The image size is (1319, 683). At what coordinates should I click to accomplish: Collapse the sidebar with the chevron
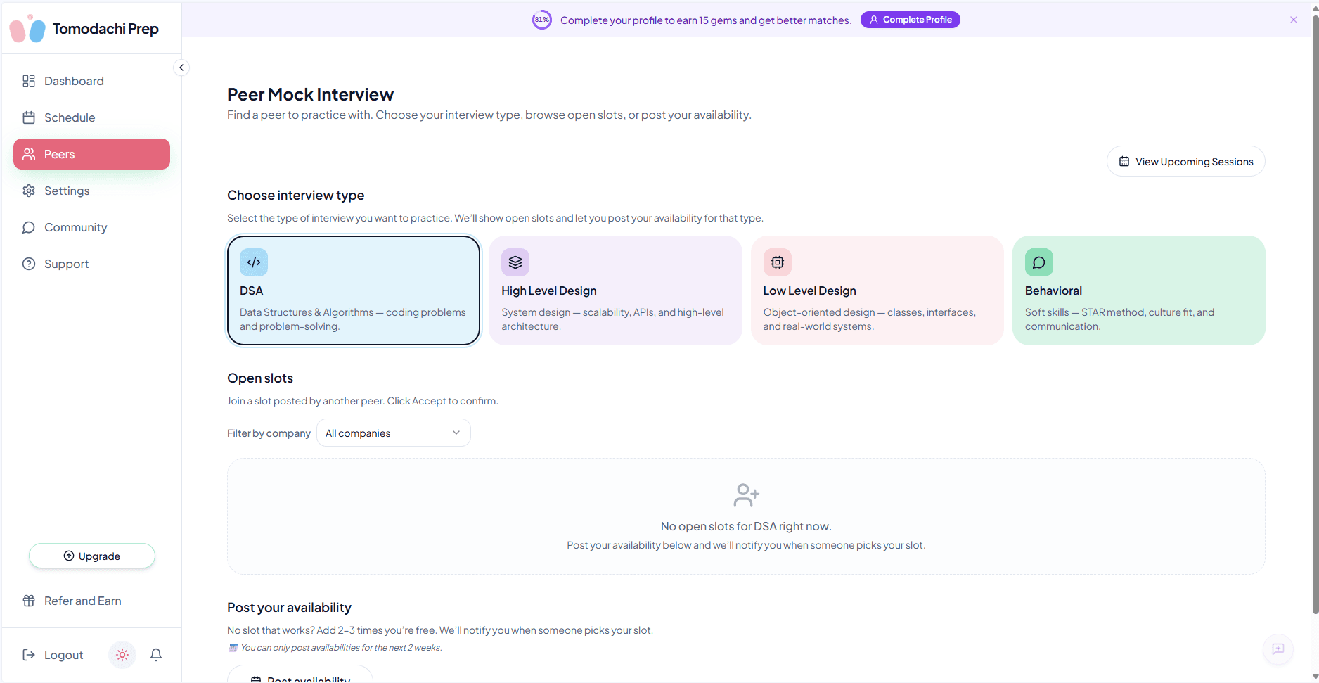(x=181, y=68)
